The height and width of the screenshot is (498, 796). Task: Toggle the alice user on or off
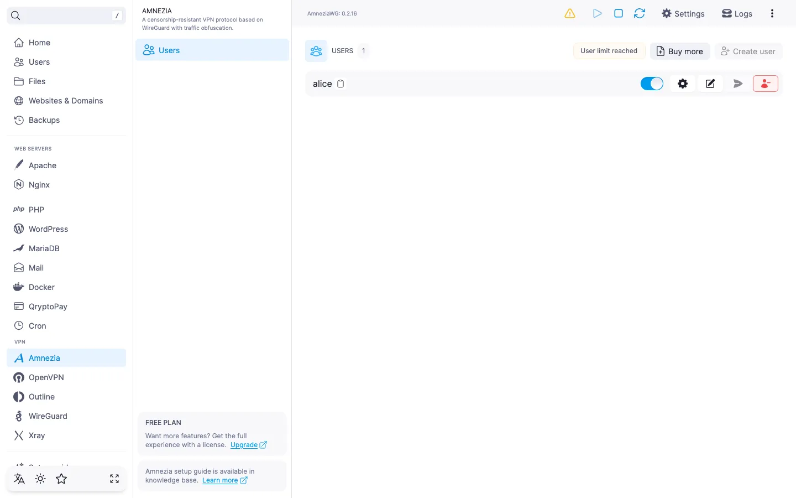(652, 84)
